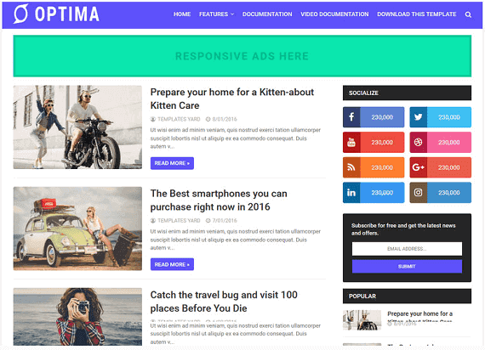
Task: Open the Documentation menu item
Action: click(267, 14)
